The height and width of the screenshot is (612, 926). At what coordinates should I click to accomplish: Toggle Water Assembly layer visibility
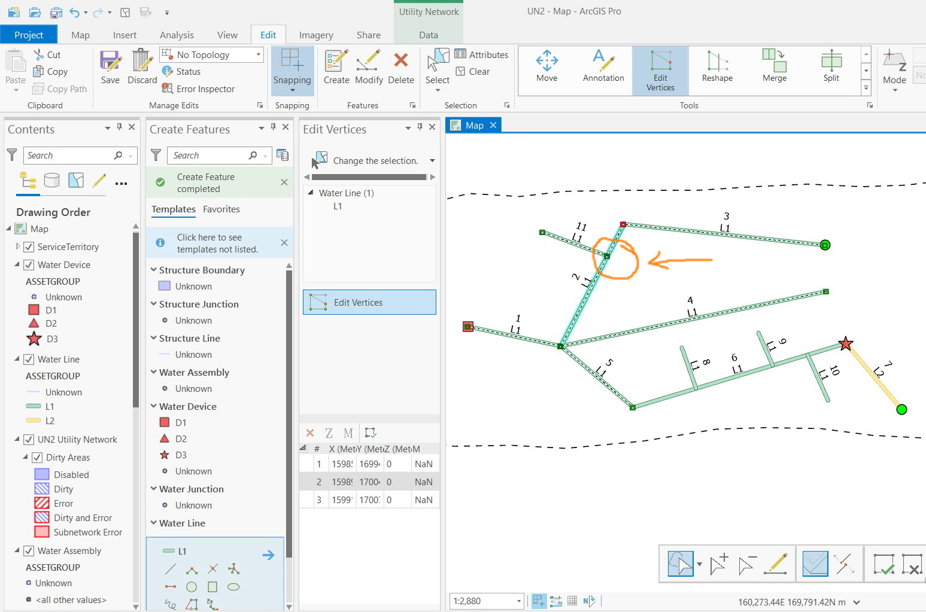click(29, 550)
